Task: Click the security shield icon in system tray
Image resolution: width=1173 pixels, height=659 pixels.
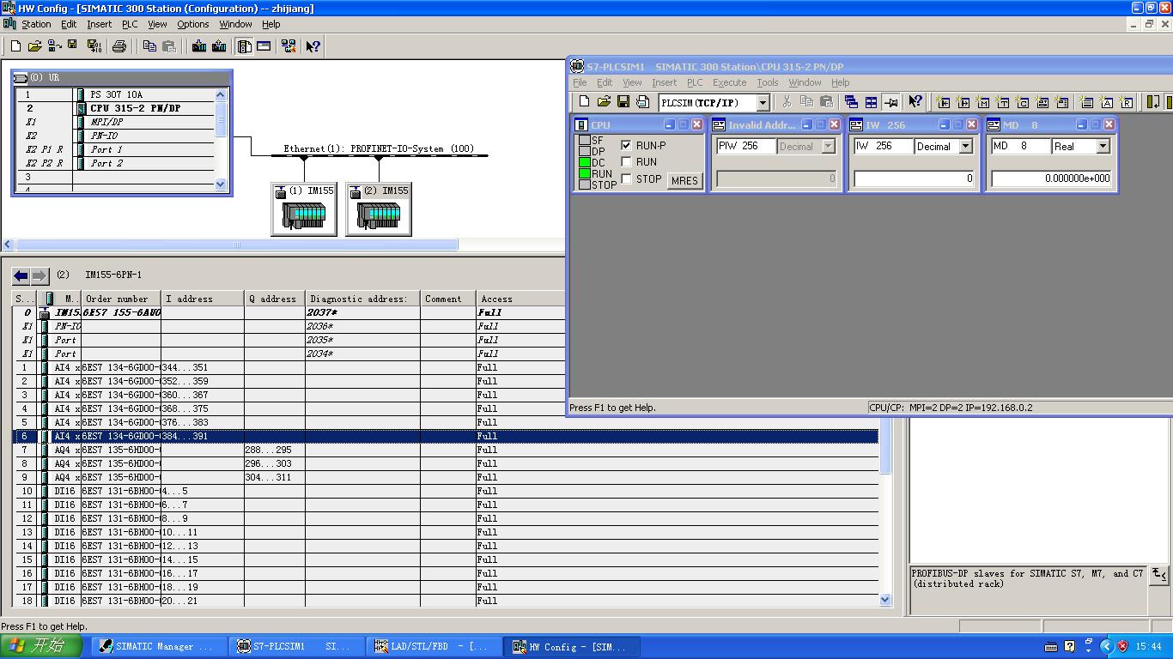Action: point(1121,646)
